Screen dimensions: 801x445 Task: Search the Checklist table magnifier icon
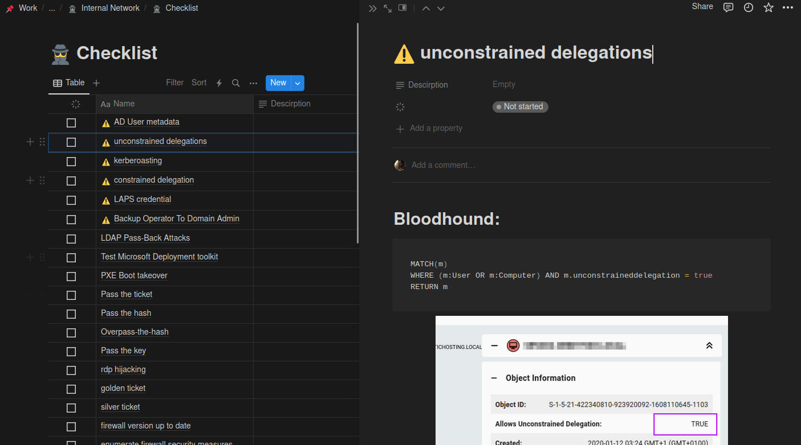(235, 83)
